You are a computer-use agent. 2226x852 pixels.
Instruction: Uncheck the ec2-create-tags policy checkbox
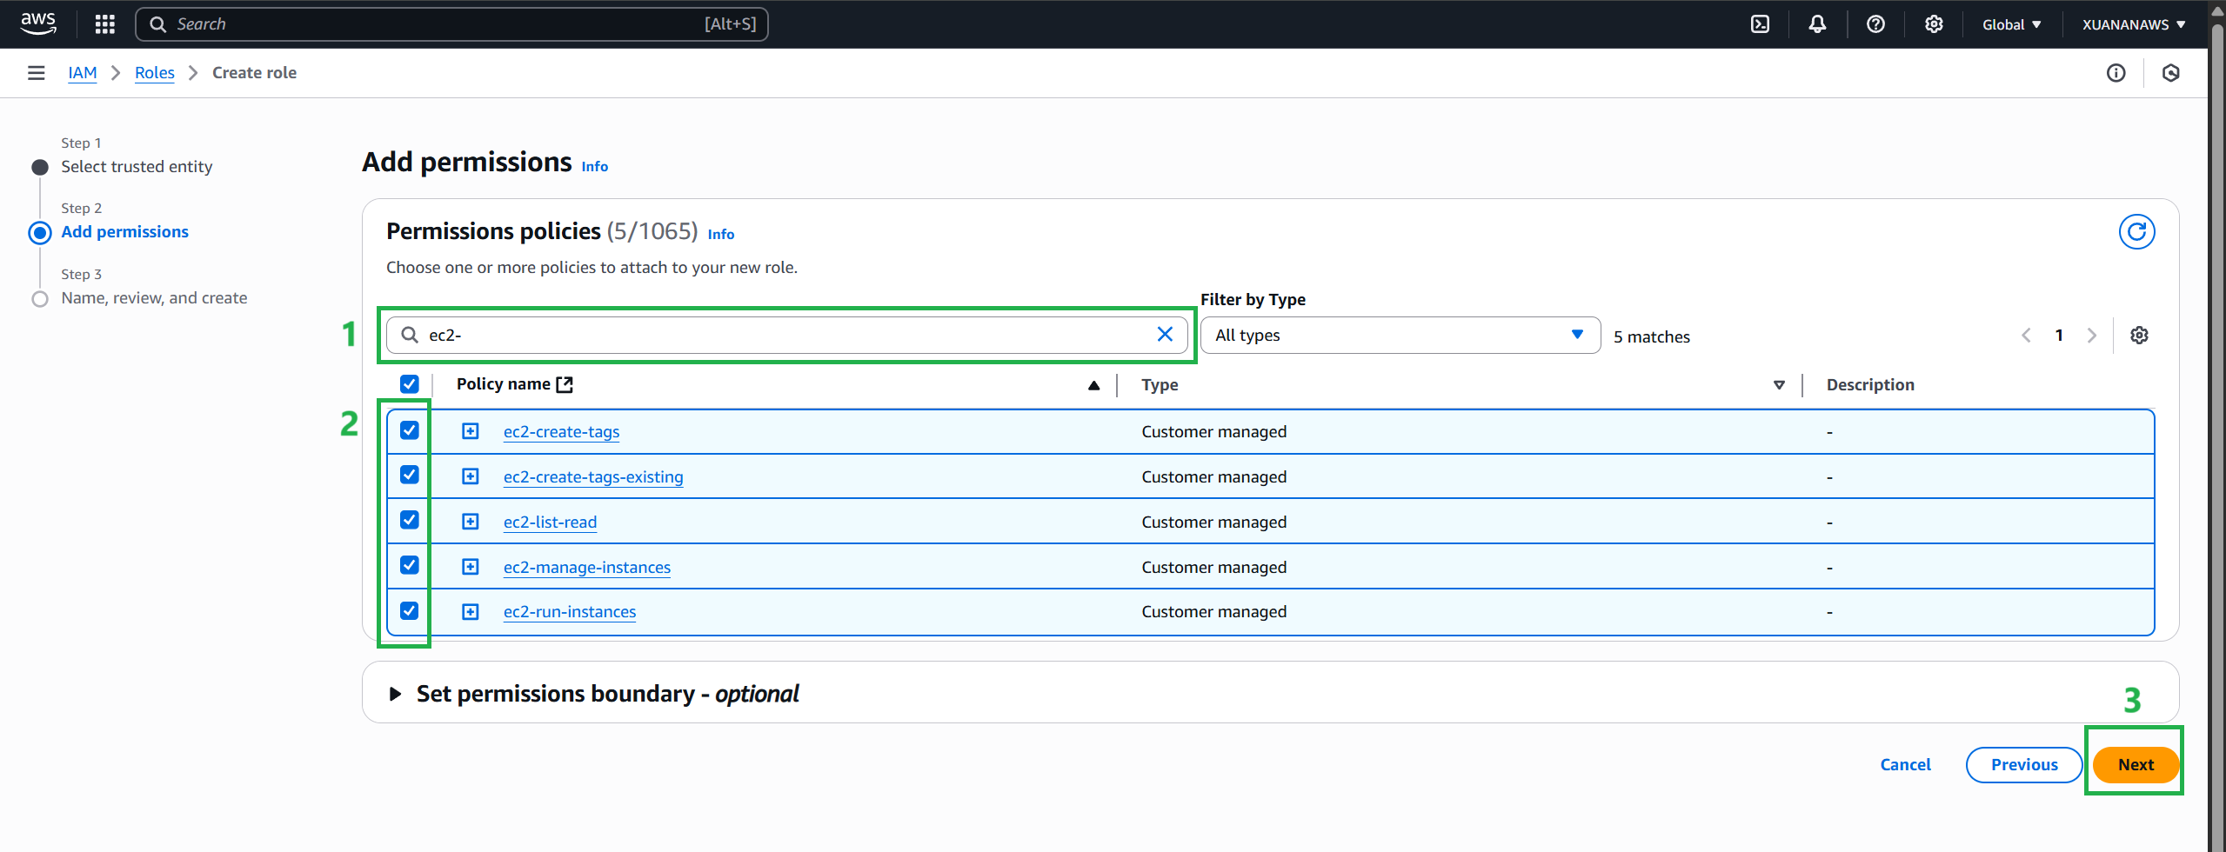pos(410,430)
